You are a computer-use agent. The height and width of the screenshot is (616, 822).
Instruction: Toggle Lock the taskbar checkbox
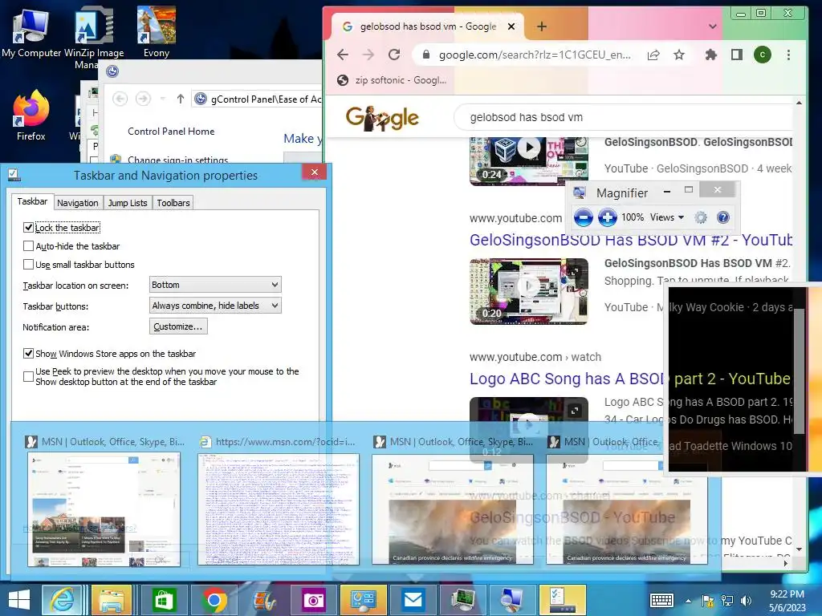[28, 227]
